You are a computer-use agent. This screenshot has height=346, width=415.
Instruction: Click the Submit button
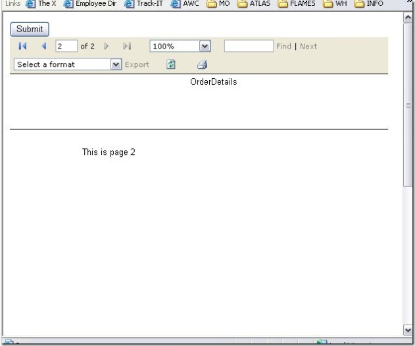(30, 29)
